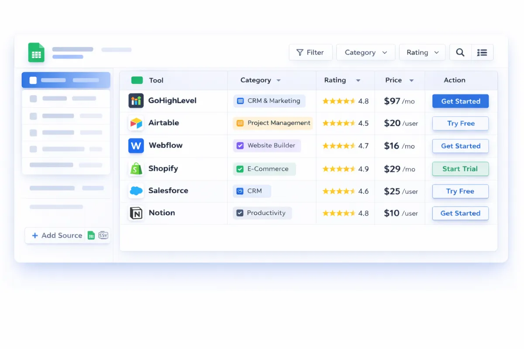Click Get Started for GoHighLevel
Screen dimensions: 524x349
pos(460,101)
